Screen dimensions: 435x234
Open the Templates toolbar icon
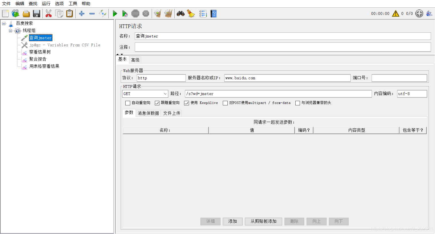click(x=15, y=13)
